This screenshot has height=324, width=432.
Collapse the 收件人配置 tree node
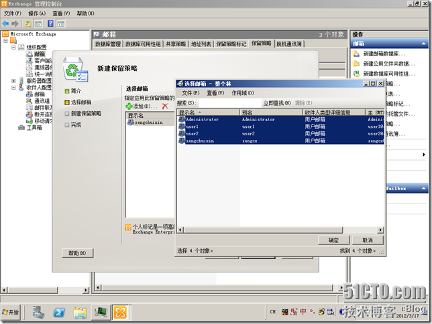(13, 88)
